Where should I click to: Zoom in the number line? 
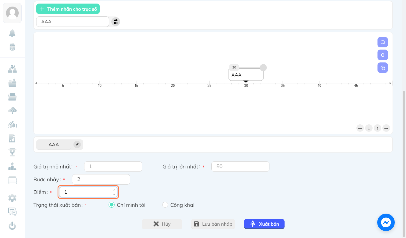click(x=383, y=68)
